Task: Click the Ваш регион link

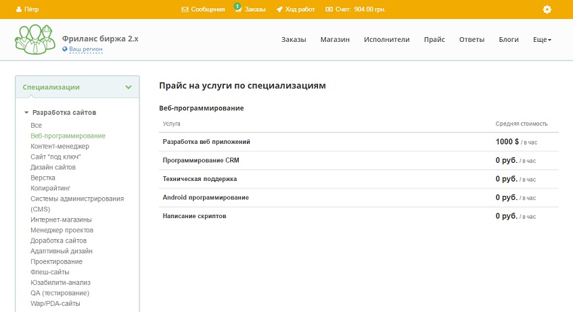Action: coord(86,49)
